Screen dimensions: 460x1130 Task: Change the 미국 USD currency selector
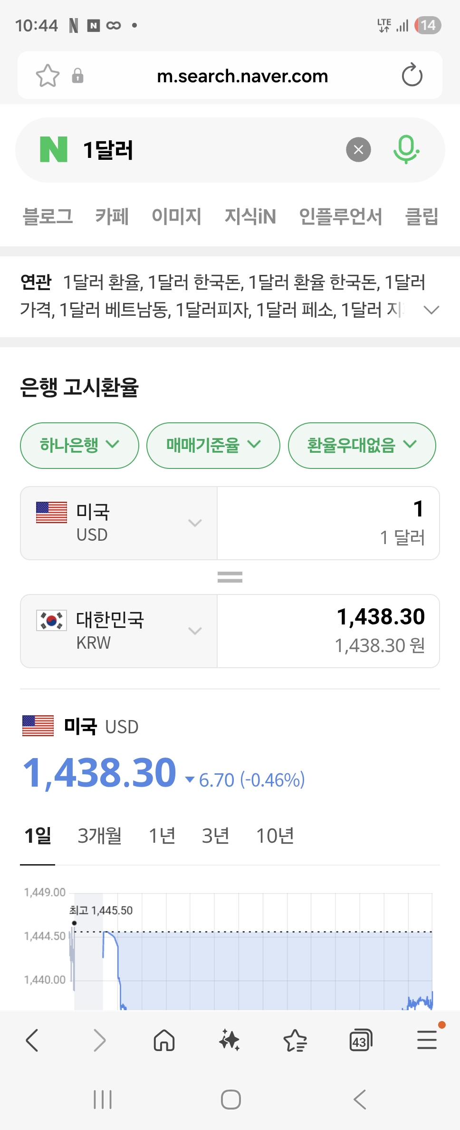pos(119,523)
